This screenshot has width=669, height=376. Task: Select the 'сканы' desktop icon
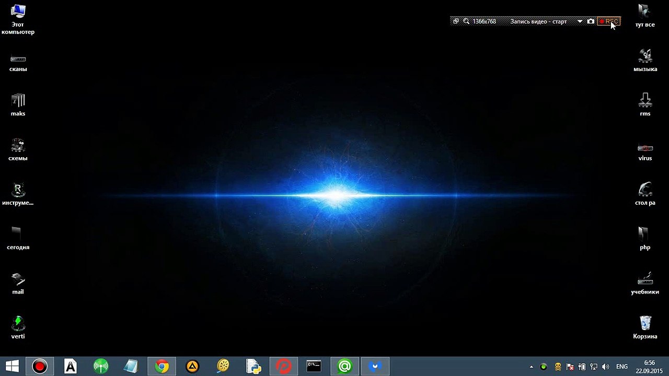pos(18,63)
